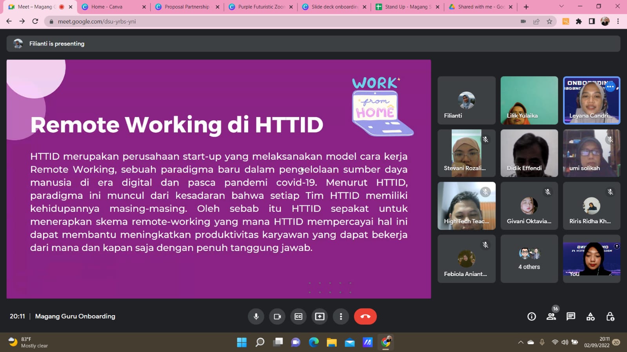Switch to Purple Futuristic Zoom tab
The height and width of the screenshot is (352, 627).
point(260,7)
